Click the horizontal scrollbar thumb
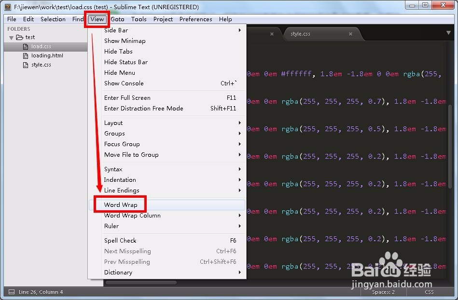 coord(141,283)
